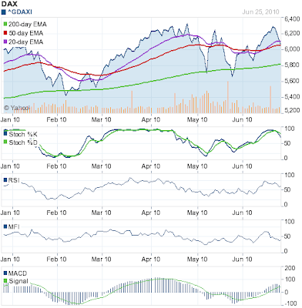Click the 5,800 price axis value
302x308 pixels.
[x=292, y=65]
